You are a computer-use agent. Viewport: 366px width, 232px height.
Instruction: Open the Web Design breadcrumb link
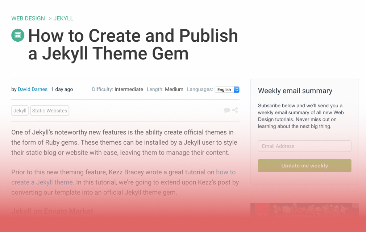tap(28, 18)
